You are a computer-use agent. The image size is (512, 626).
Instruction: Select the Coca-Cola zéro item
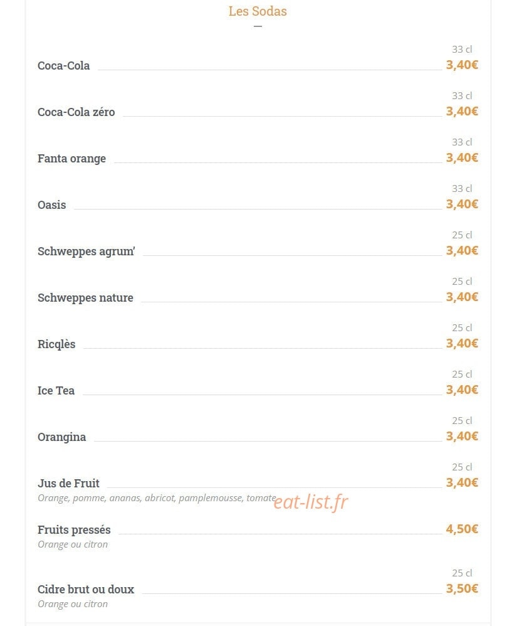[x=76, y=112]
